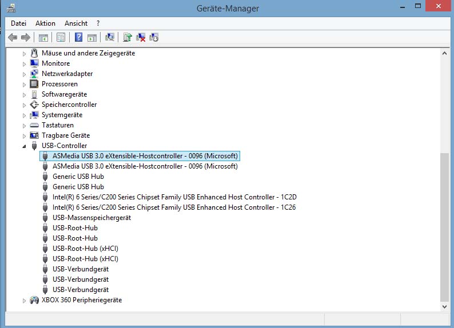454x328 pixels.
Task: Click the scrollbar down arrow
Action: [444, 307]
